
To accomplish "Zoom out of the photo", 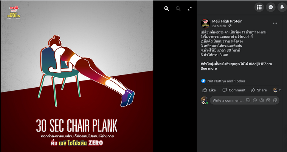I will coord(178,9).
